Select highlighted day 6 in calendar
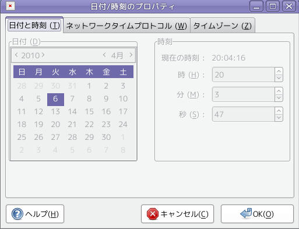 click(x=55, y=100)
